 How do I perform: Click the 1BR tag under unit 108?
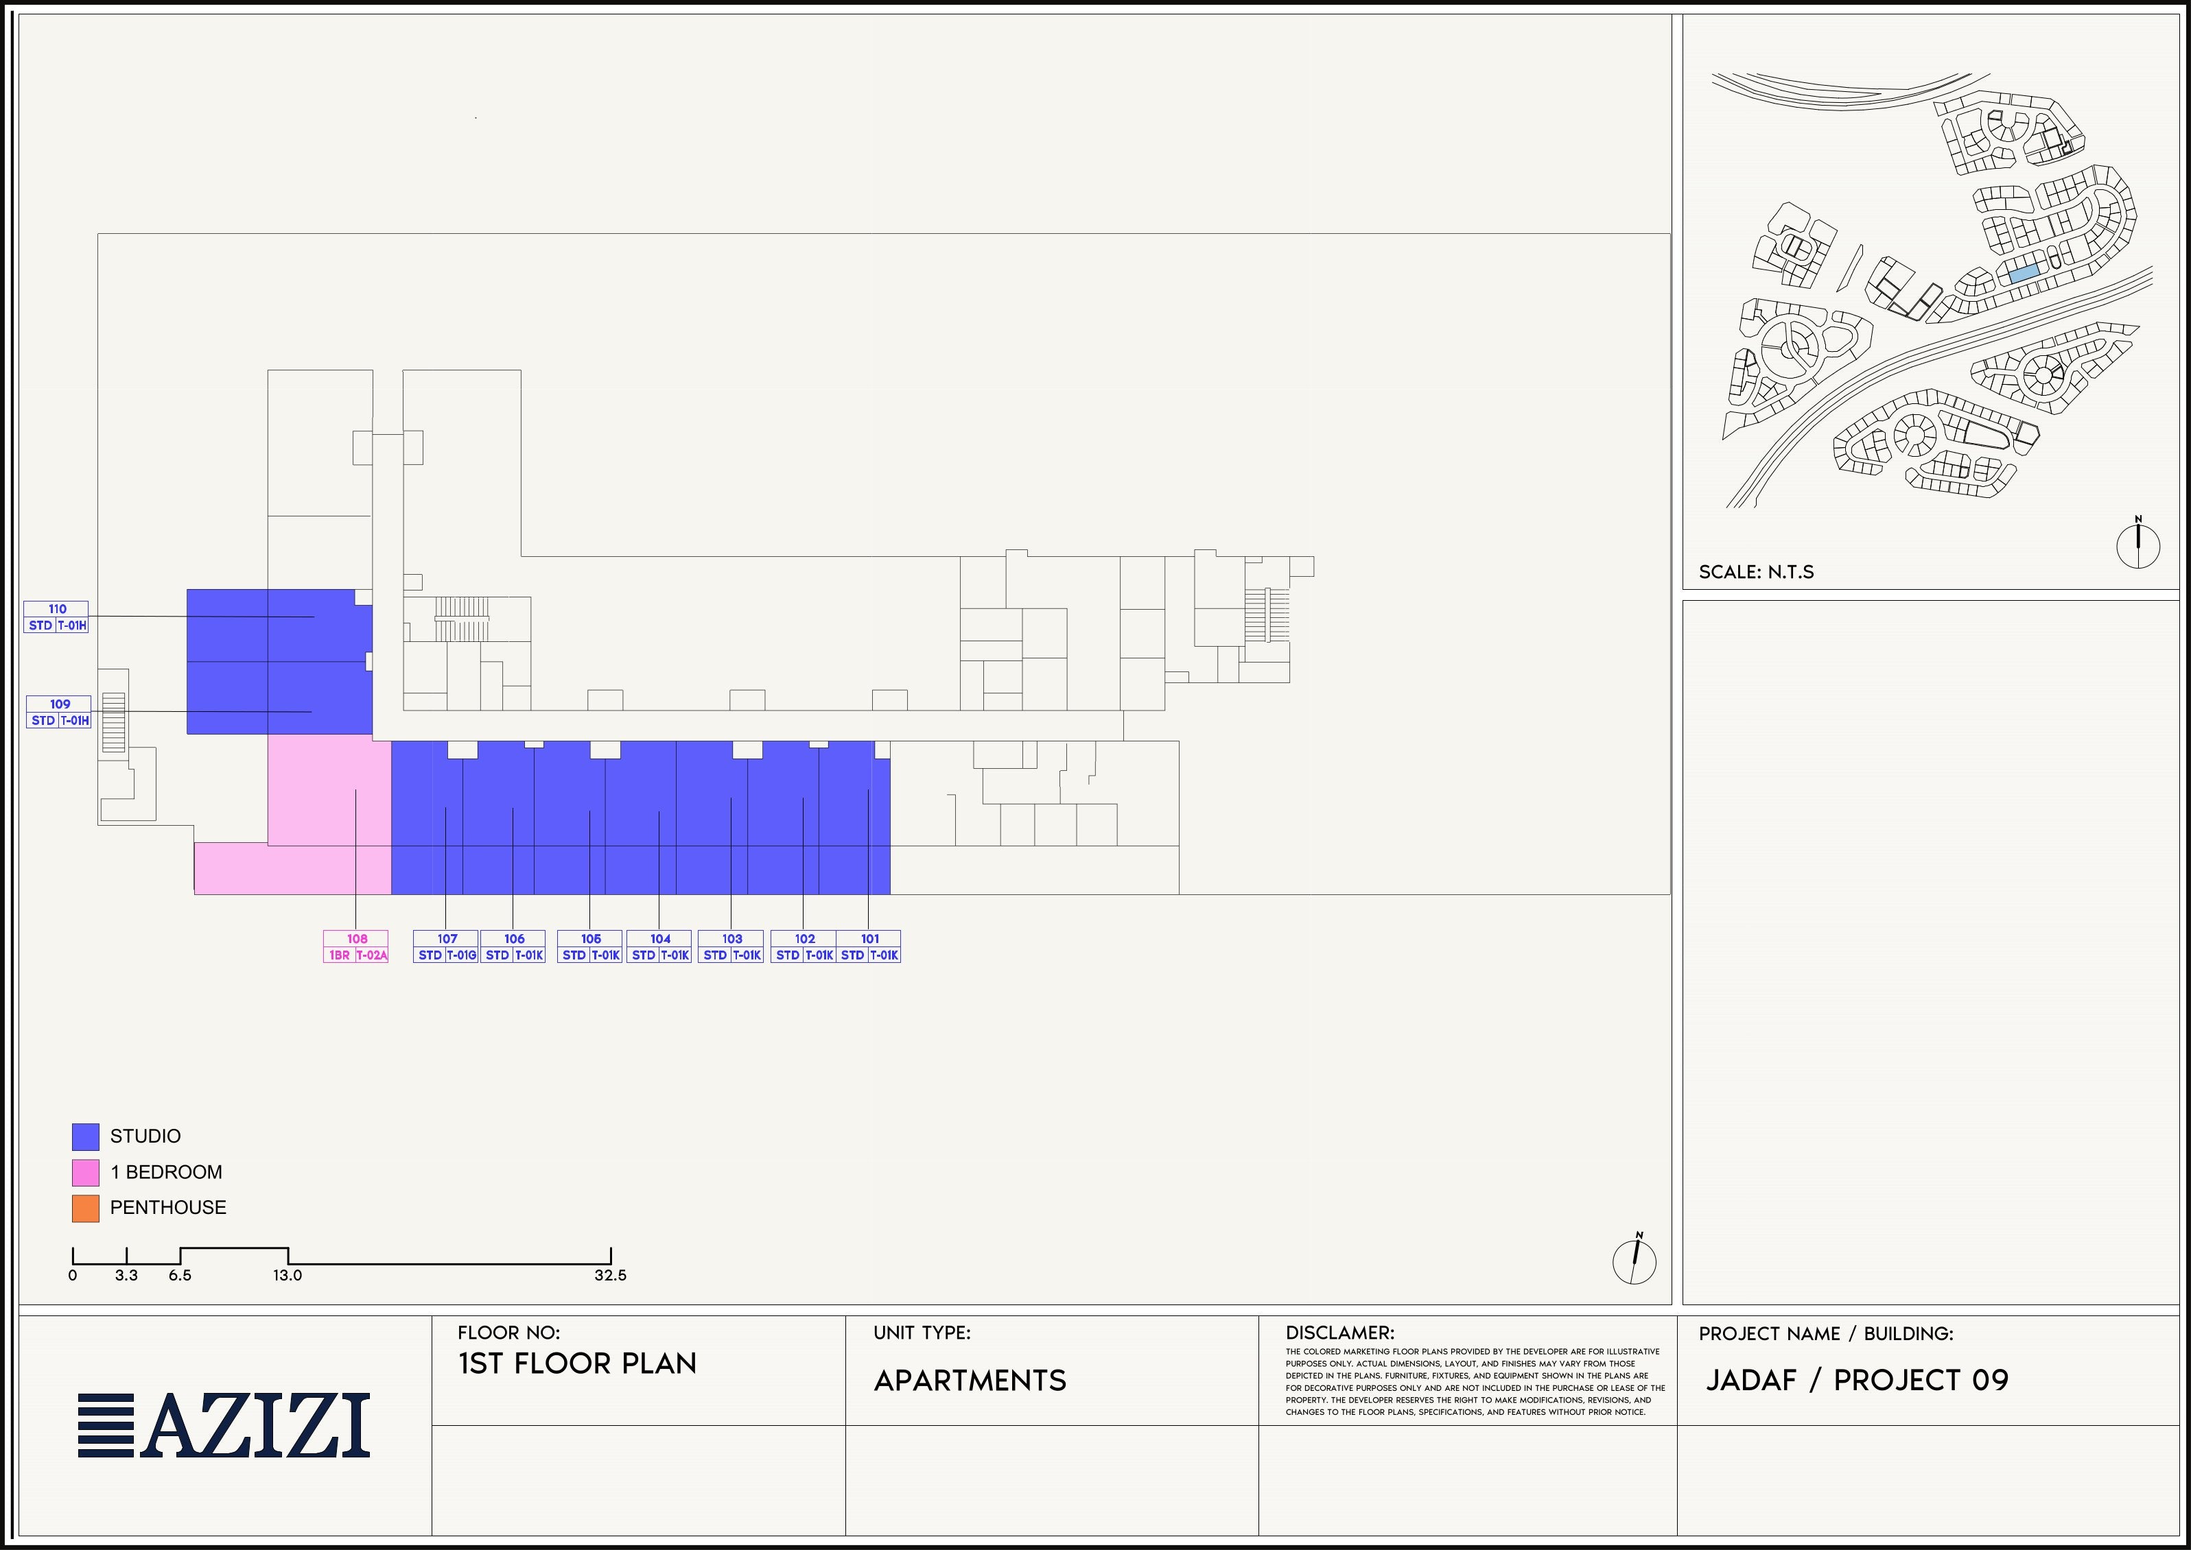point(340,955)
